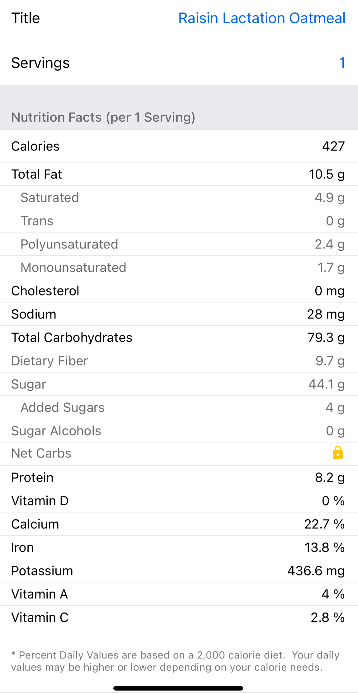Tap the Vitamin C row
This screenshot has width=358, height=693.
pos(179,617)
